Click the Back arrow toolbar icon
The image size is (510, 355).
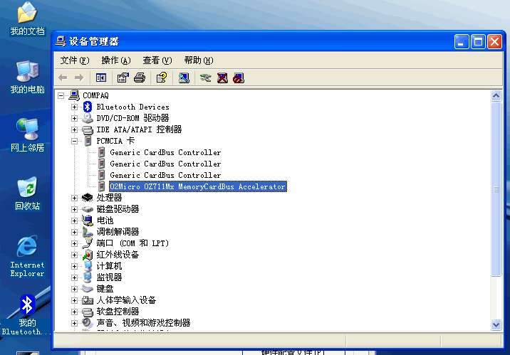tap(63, 78)
